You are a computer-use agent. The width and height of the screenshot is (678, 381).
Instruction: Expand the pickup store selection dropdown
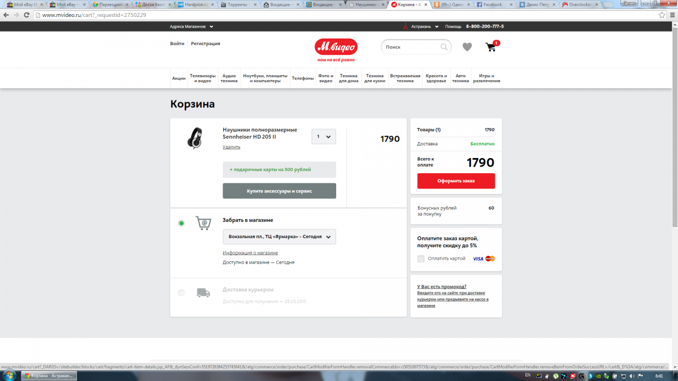[279, 237]
